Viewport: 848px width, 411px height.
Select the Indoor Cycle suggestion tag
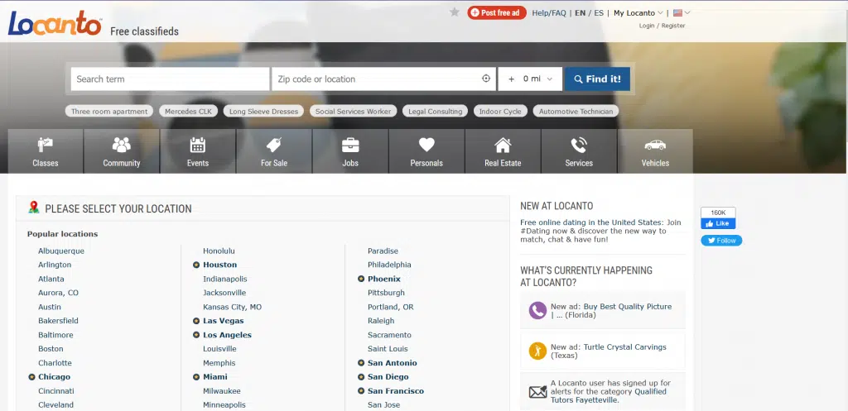[500, 112]
